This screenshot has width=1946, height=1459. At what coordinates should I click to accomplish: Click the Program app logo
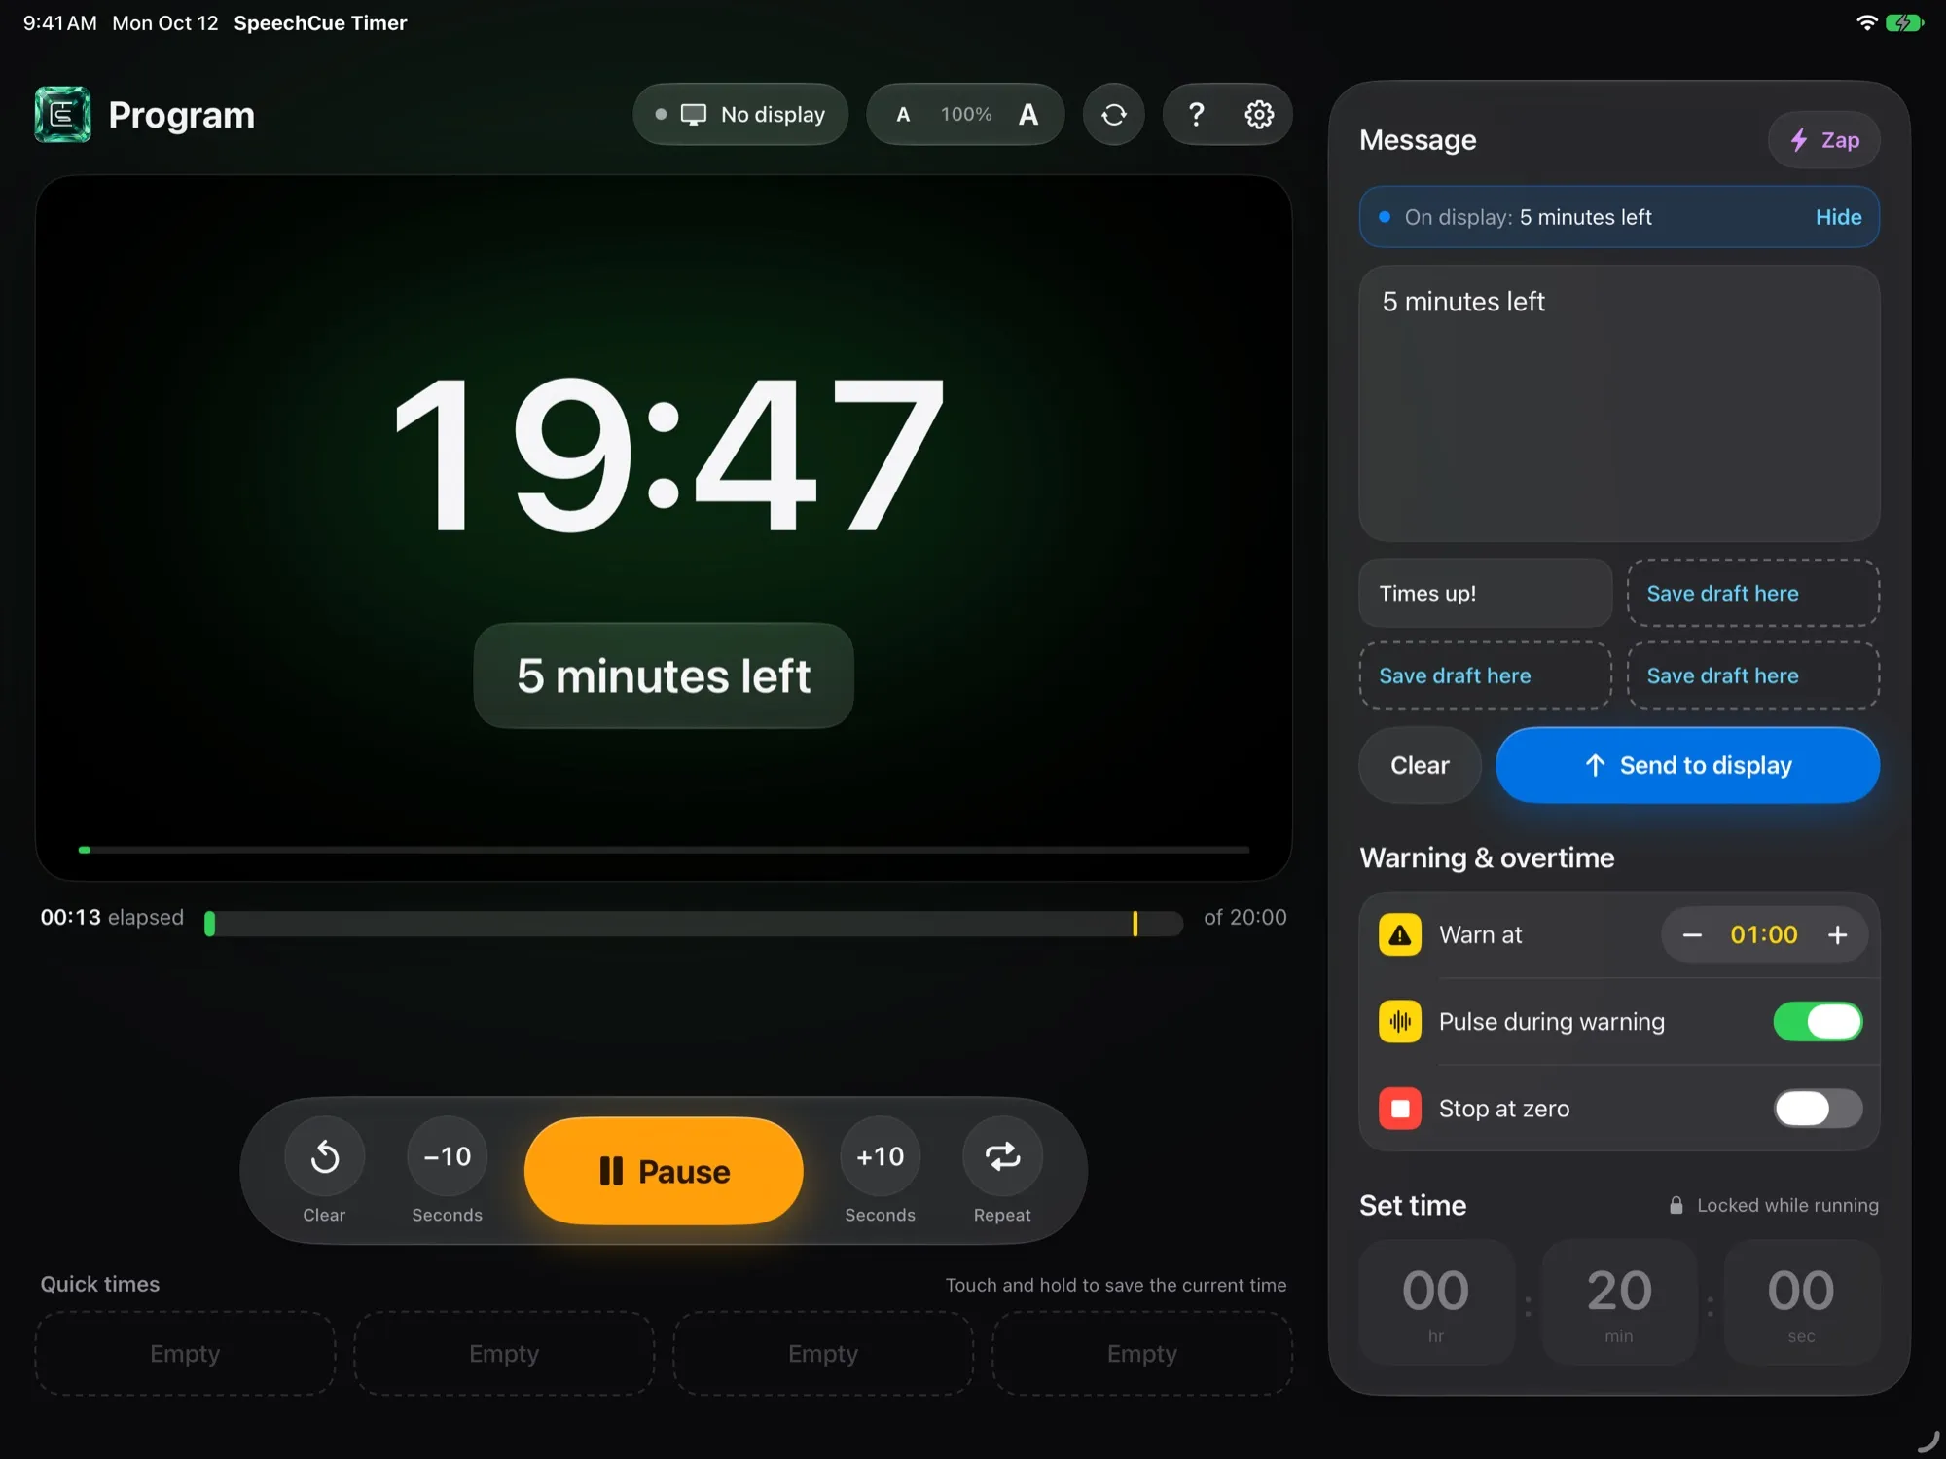click(63, 115)
